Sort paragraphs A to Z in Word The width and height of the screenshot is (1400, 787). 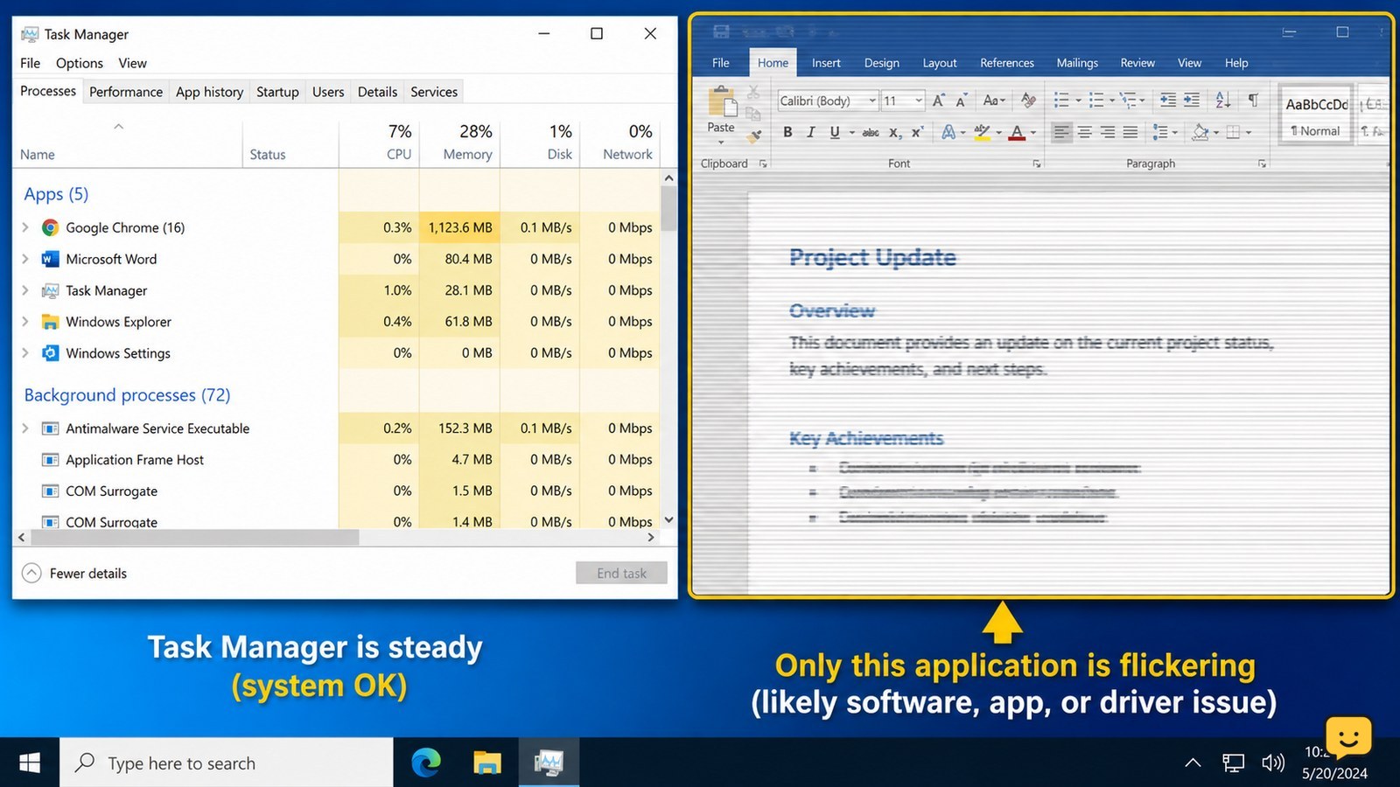[x=1223, y=101]
